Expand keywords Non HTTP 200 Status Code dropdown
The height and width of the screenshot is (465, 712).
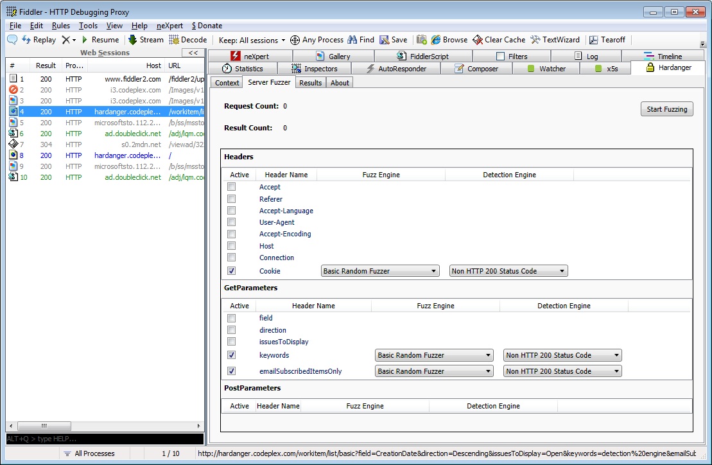pyautogui.click(x=562, y=355)
